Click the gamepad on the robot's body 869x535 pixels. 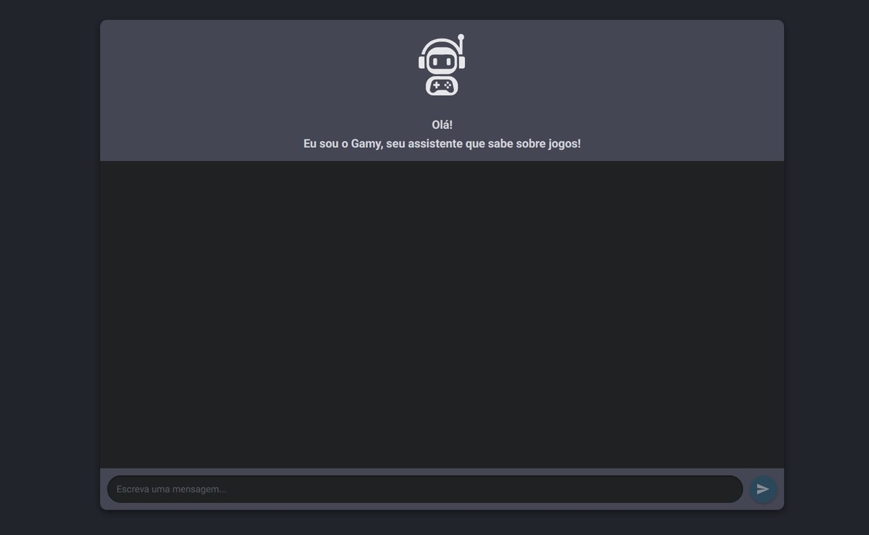(442, 85)
